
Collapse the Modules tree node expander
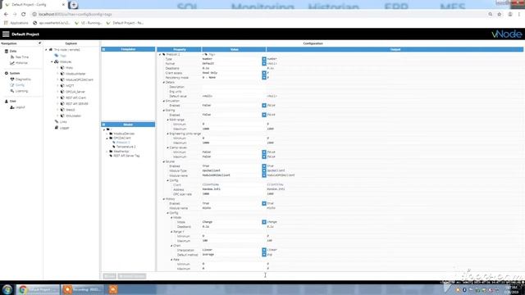52,62
